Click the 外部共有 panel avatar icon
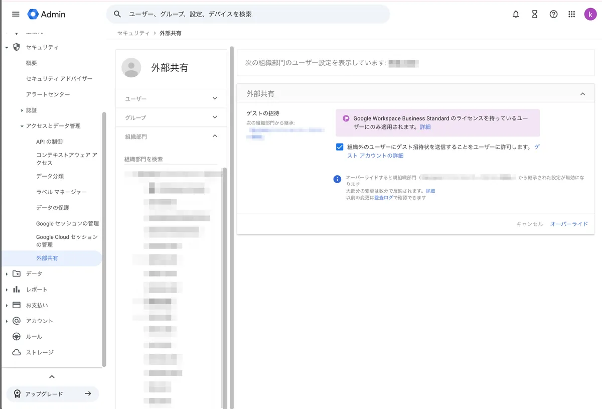 tap(131, 68)
